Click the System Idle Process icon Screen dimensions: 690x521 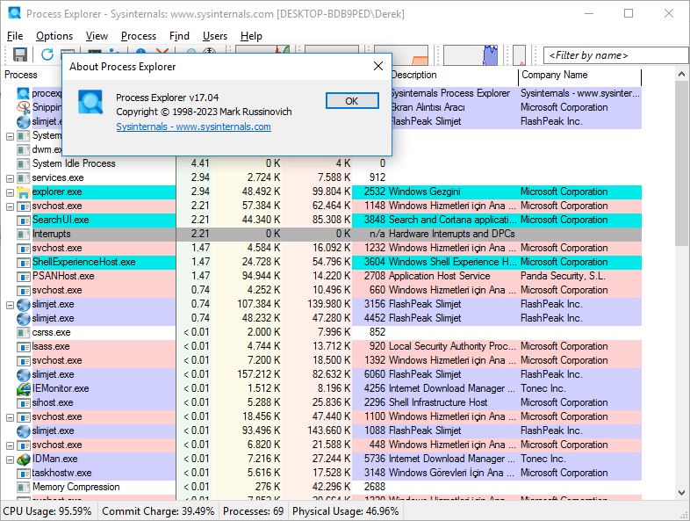(x=24, y=163)
